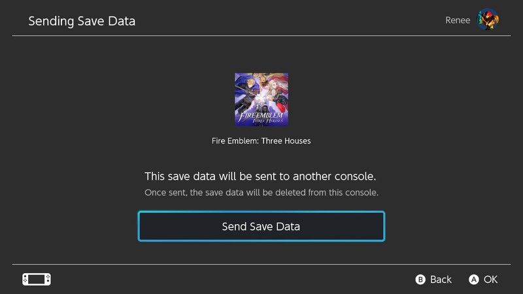Click the Sending Save Data header title
523x294 pixels.
[82, 21]
